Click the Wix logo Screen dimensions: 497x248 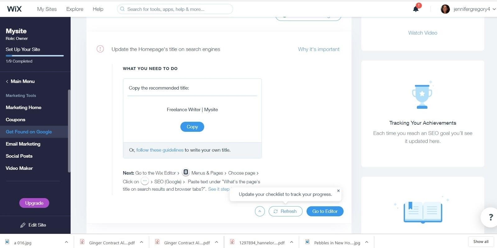(x=14, y=9)
